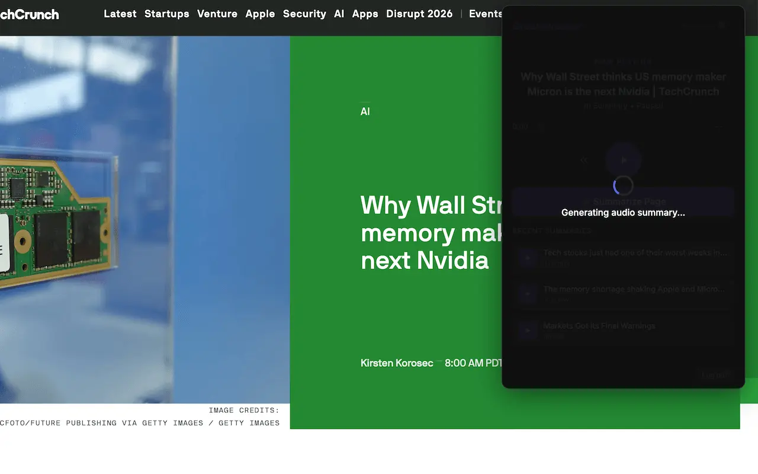Viewport: 758px width, 474px height.
Task: Click the Log out button in the panel
Action: [x=716, y=375]
